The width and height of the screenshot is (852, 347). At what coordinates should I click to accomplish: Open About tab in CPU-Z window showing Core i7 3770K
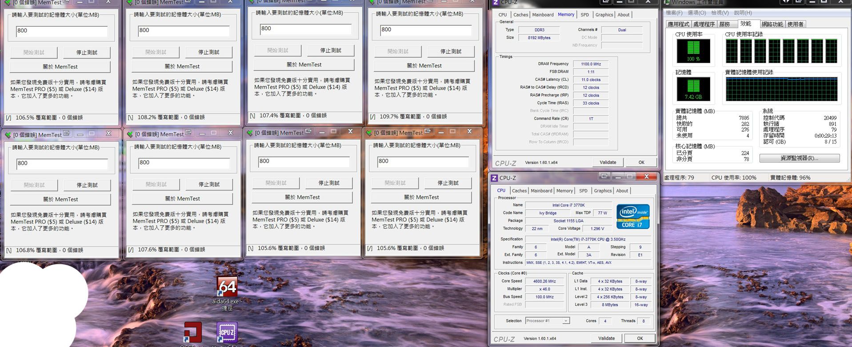coord(622,191)
